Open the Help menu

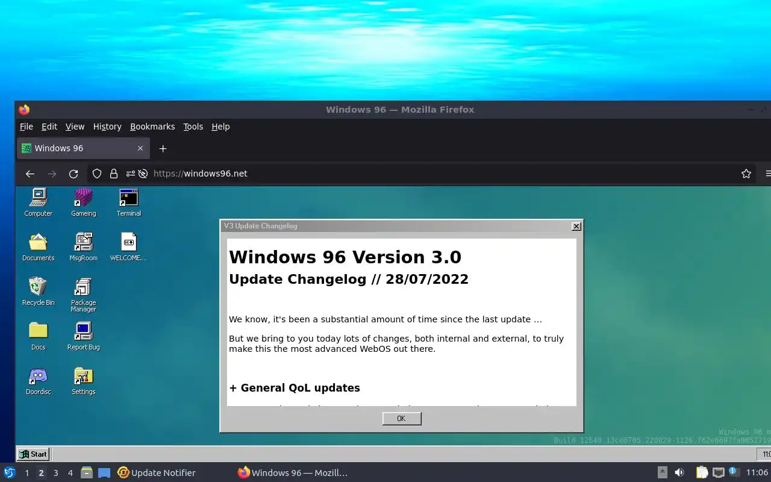pyautogui.click(x=220, y=127)
